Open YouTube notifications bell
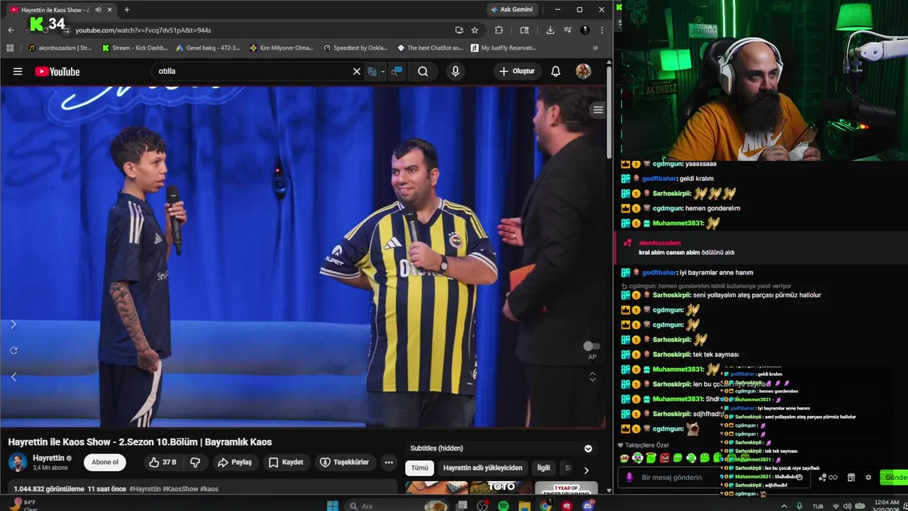This screenshot has height=511, width=908. tap(555, 71)
